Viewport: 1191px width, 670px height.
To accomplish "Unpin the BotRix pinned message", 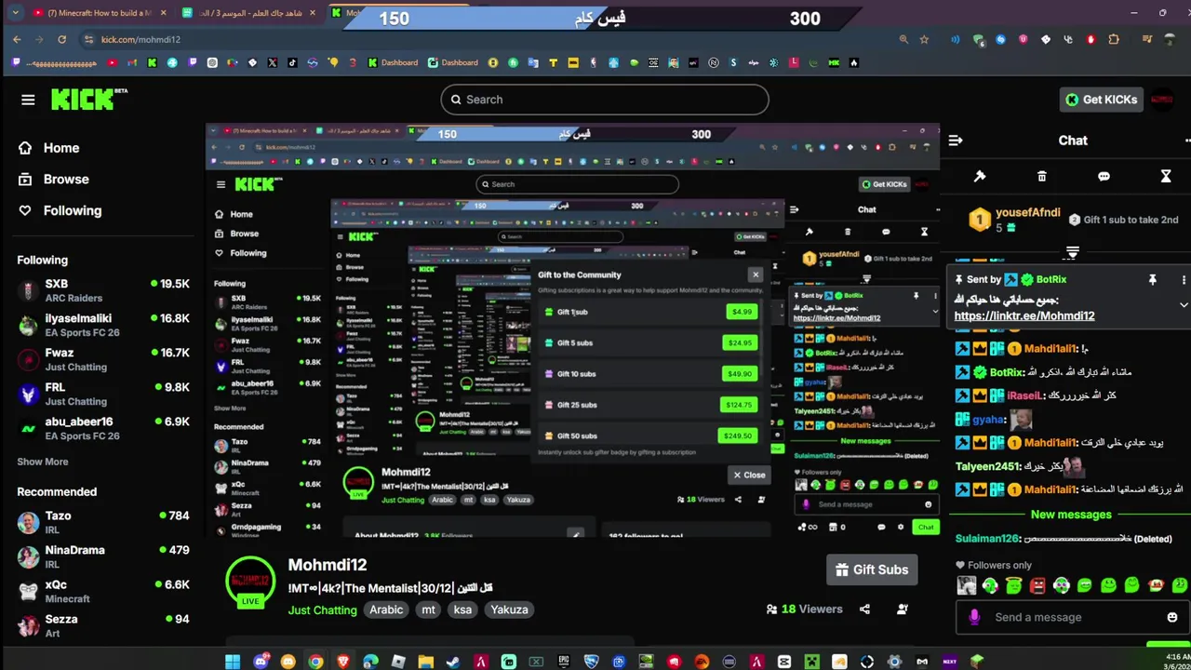I will 1152,279.
